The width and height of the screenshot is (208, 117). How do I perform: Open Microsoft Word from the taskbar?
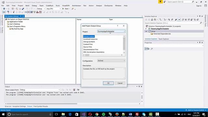[130, 114]
